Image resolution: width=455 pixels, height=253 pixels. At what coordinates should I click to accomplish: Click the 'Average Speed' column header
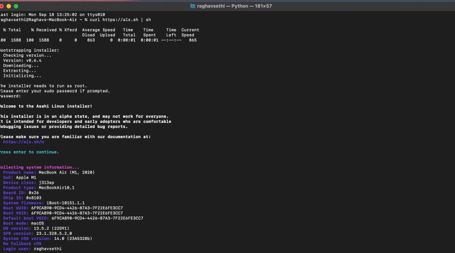click(98, 30)
